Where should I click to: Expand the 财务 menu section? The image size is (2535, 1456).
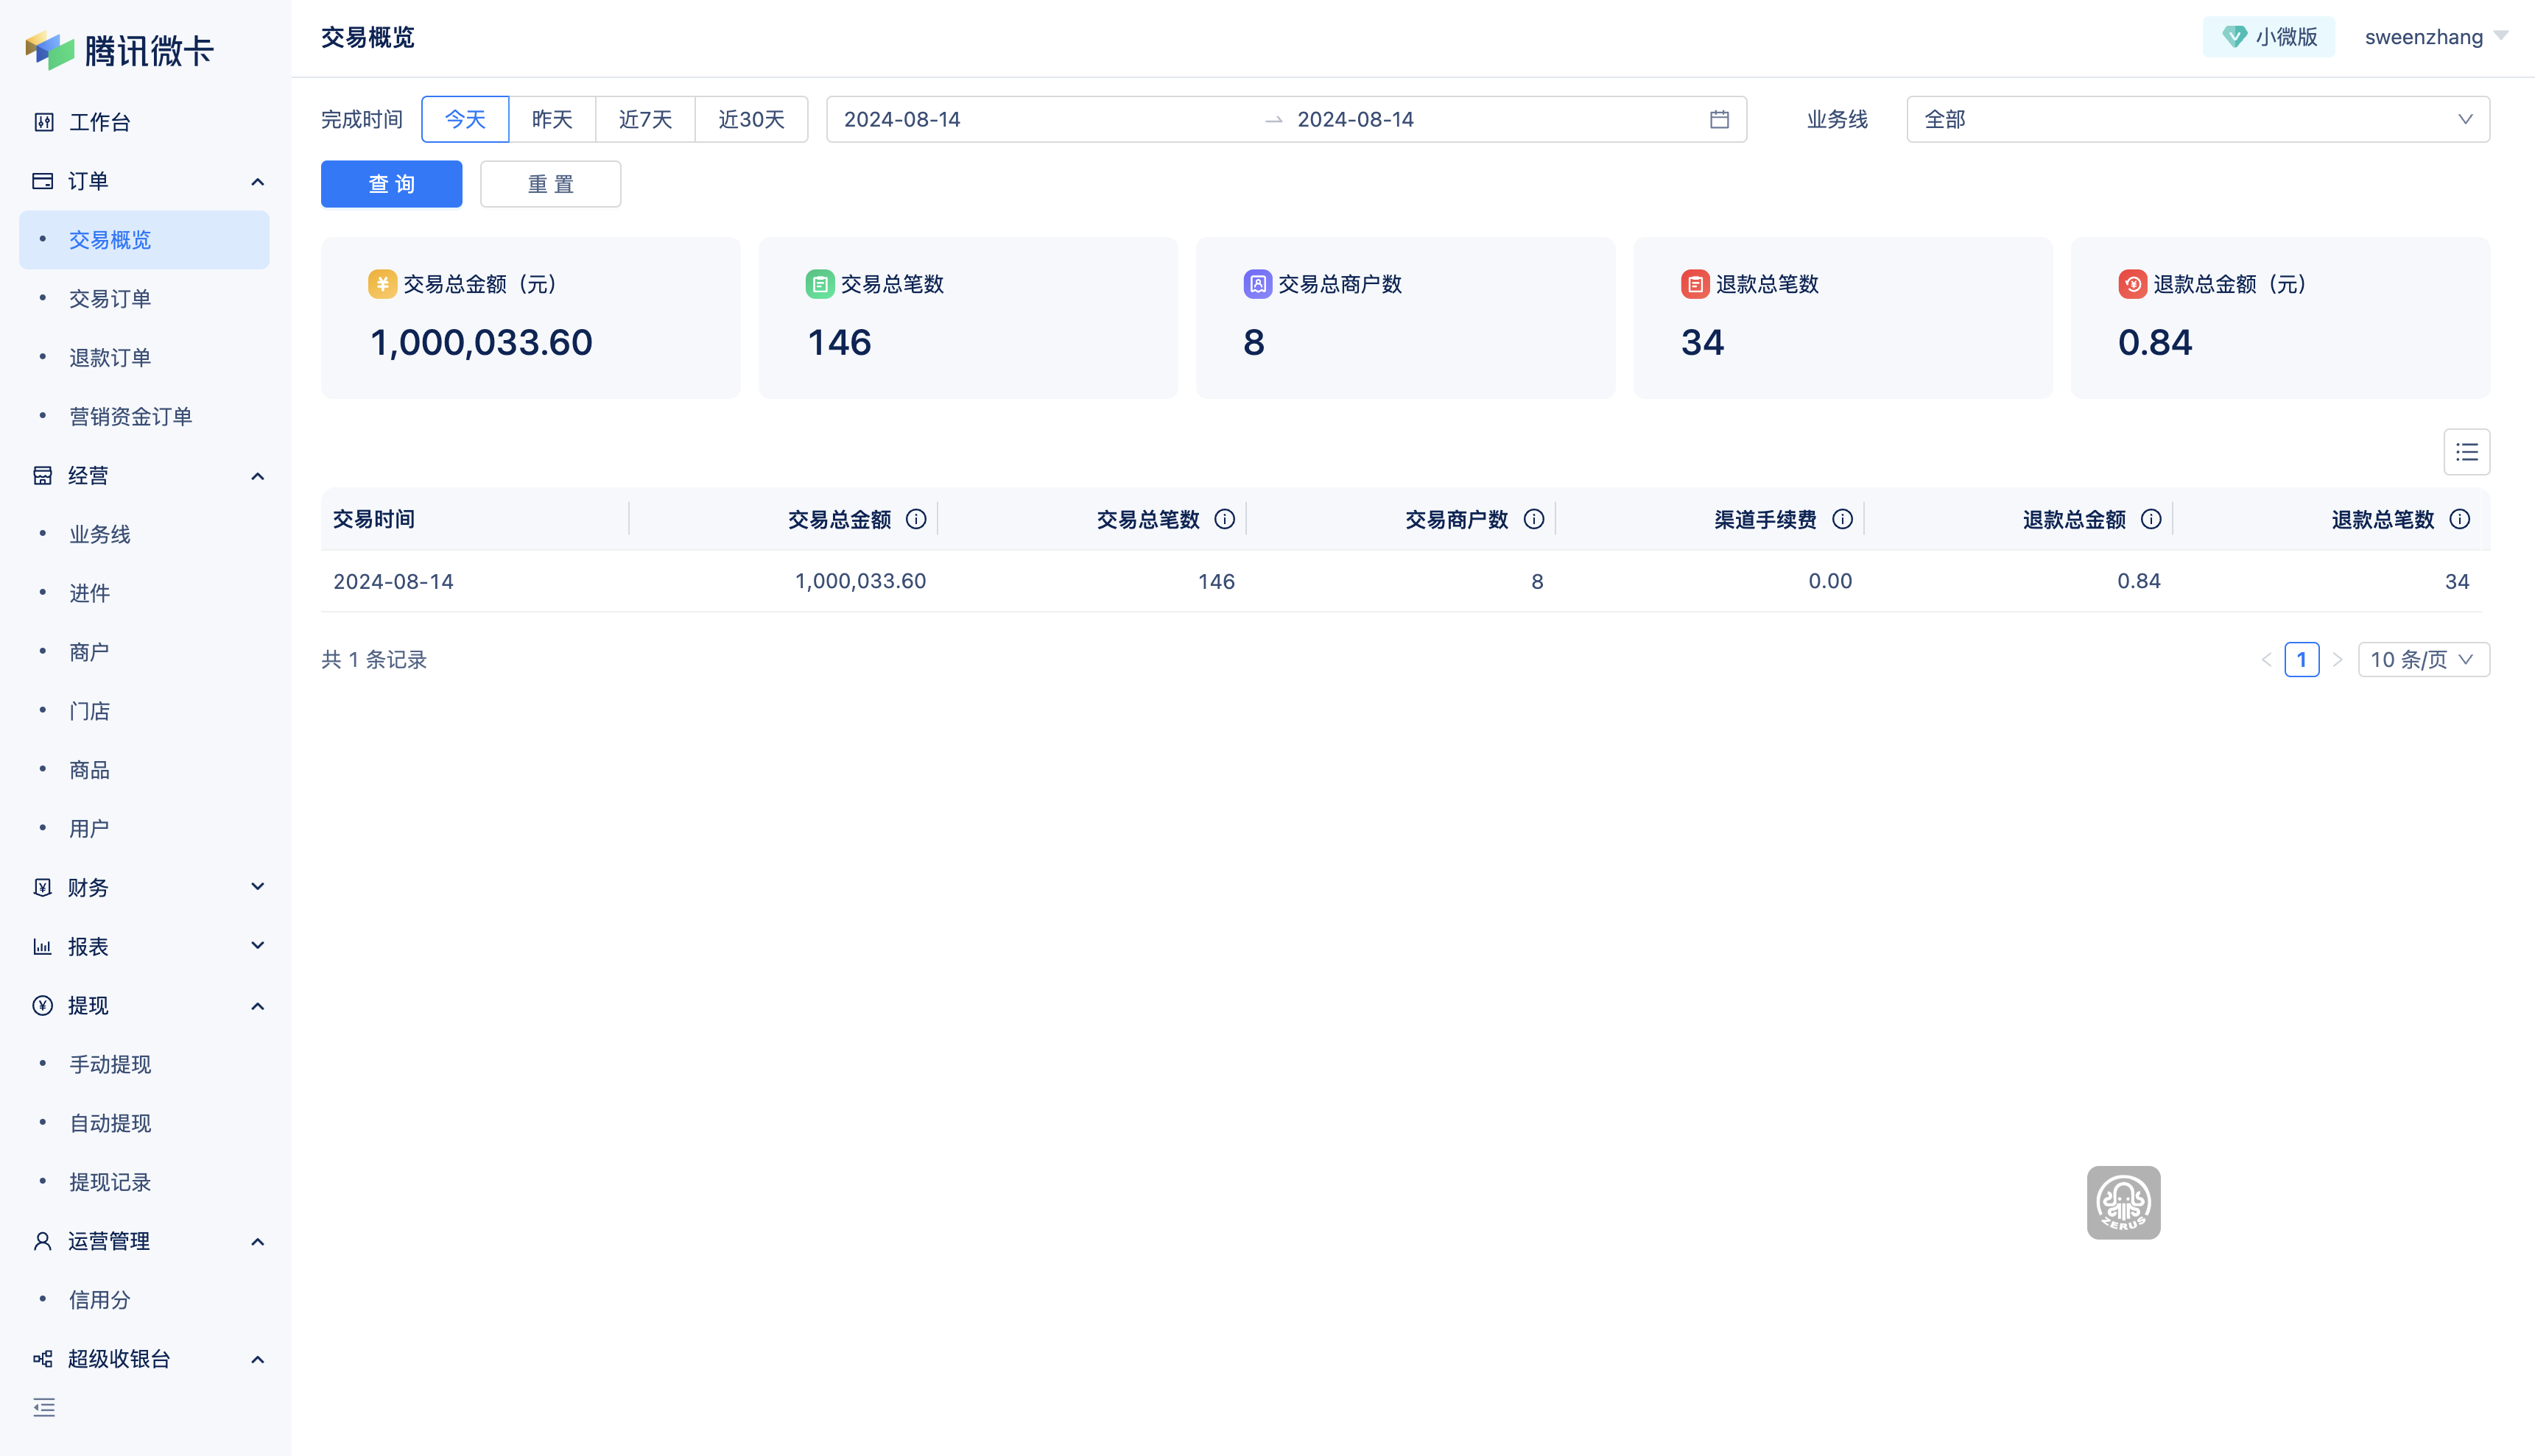[257, 887]
